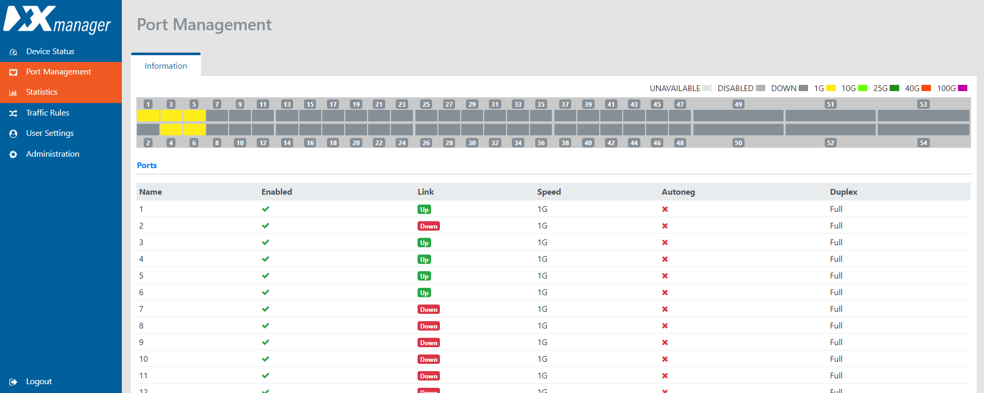Click the enabled checkmark for port 11
This screenshot has width=984, height=393.
pyautogui.click(x=266, y=376)
